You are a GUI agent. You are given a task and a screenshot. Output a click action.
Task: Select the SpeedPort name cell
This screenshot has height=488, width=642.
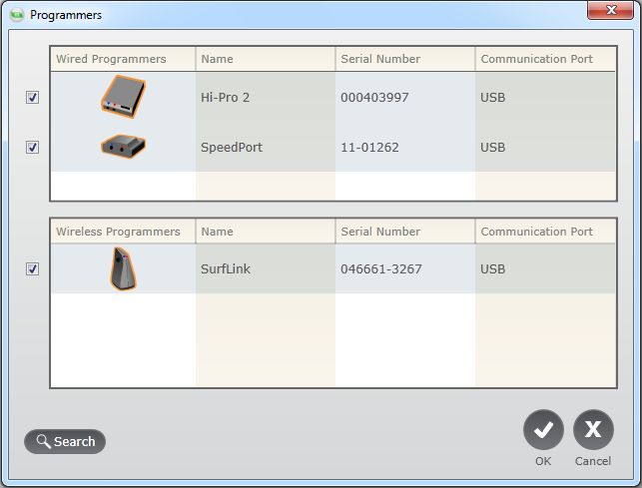point(266,147)
